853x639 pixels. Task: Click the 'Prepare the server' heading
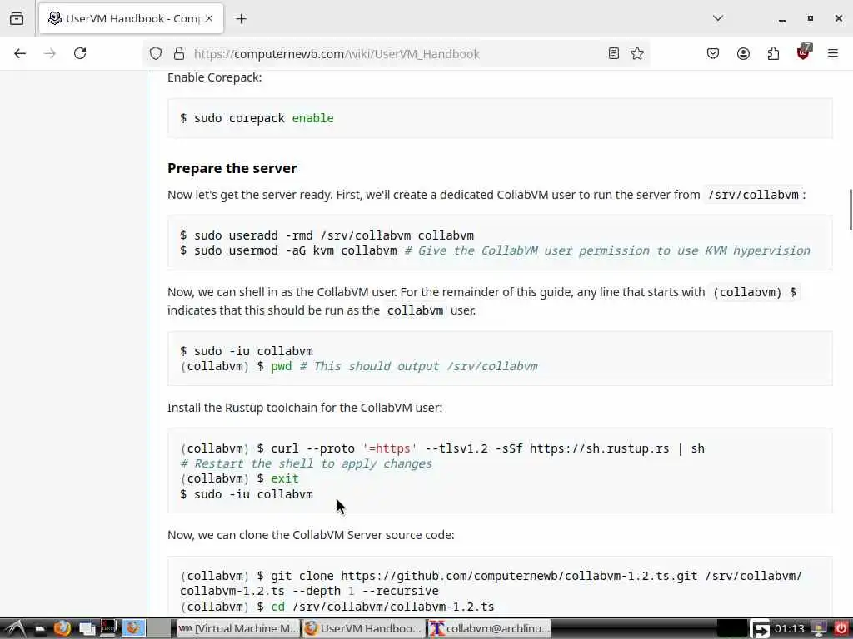pyautogui.click(x=232, y=168)
